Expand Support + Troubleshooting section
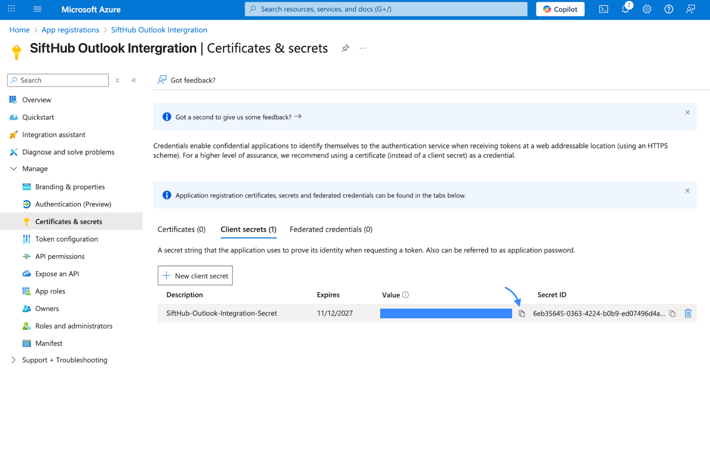This screenshot has height=450, width=710. [14, 360]
